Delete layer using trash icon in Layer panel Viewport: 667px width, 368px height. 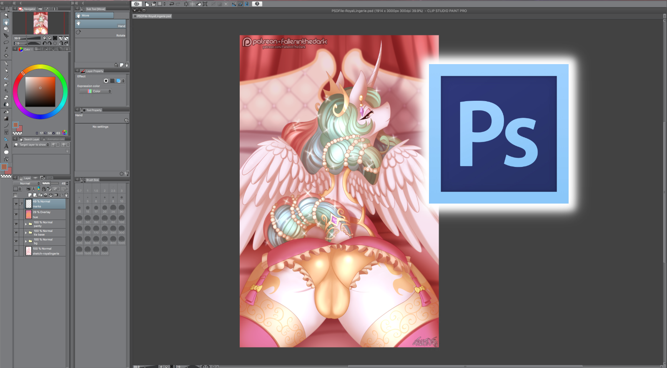point(66,195)
